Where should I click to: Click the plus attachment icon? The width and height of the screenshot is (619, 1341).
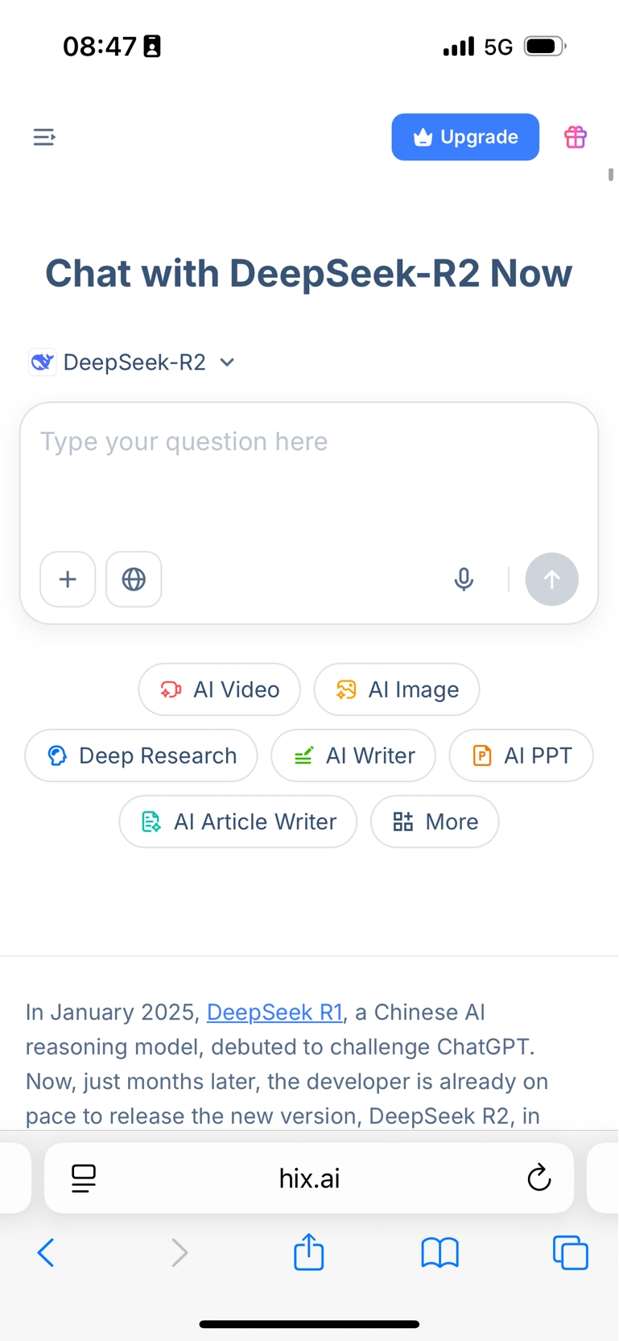pyautogui.click(x=68, y=579)
